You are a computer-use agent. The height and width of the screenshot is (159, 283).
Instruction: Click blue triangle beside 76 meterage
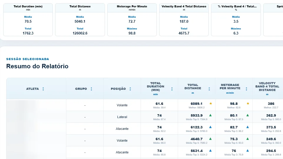point(247,150)
